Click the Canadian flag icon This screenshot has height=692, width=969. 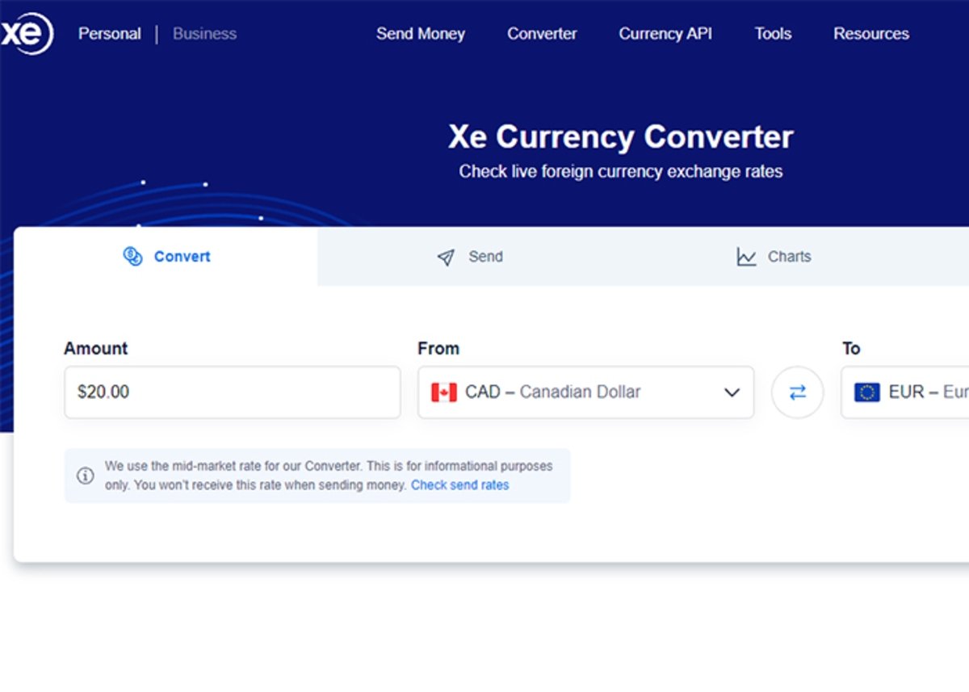click(x=444, y=392)
